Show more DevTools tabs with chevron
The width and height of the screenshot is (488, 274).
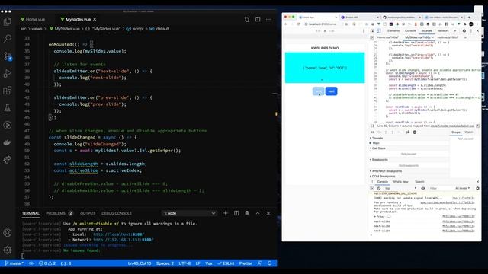tap(454, 30)
